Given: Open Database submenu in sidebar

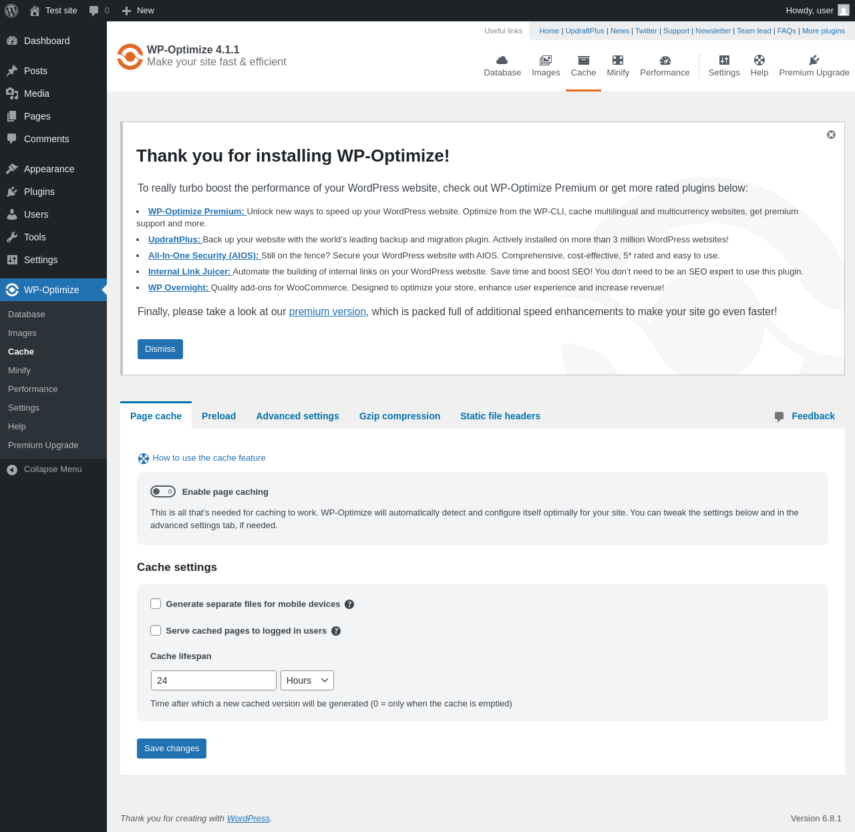Looking at the screenshot, I should 53,315.
